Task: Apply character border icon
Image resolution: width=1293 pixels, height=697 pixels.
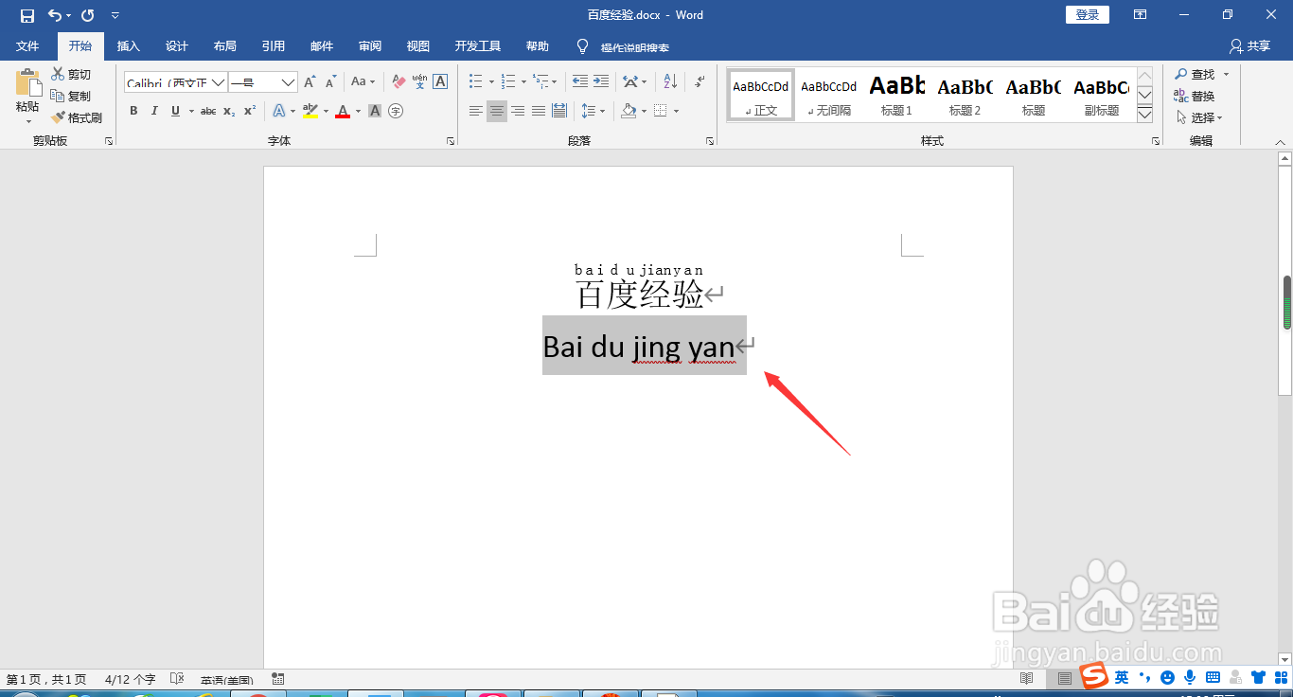Action: 440,82
